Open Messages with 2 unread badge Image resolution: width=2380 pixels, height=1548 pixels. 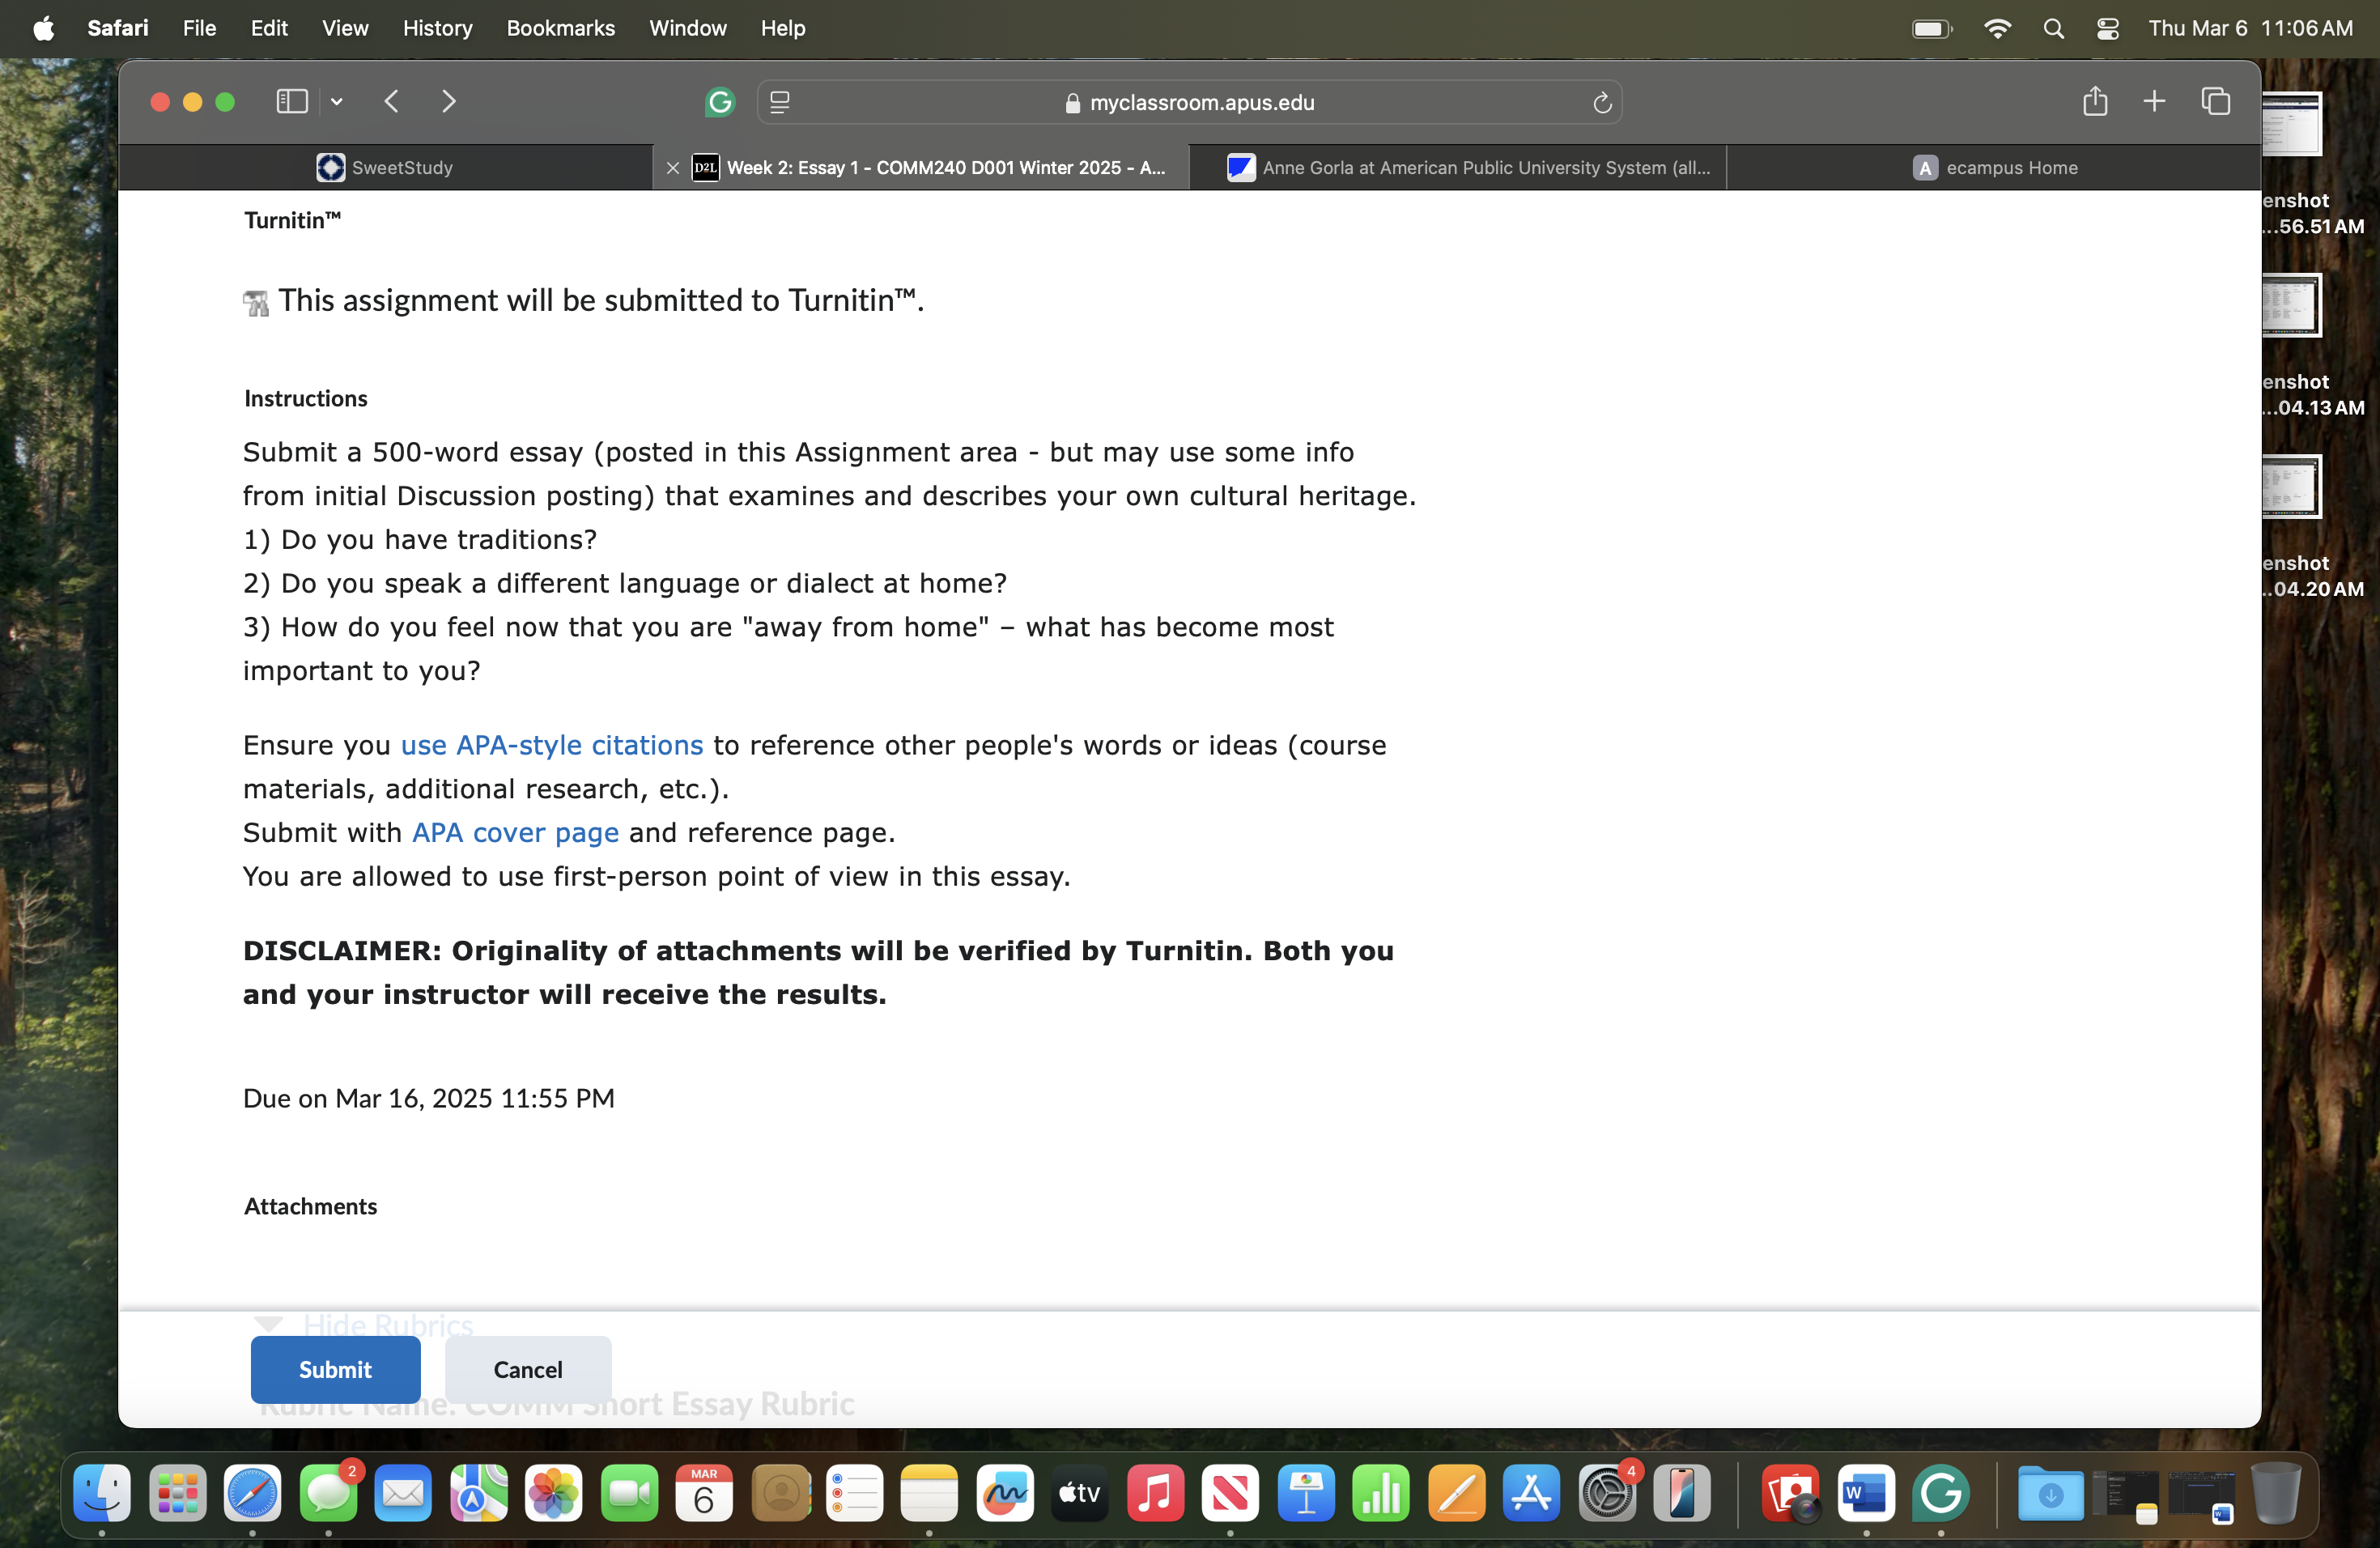328,1494
